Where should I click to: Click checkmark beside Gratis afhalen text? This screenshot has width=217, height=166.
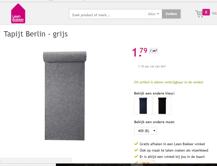click(136, 144)
